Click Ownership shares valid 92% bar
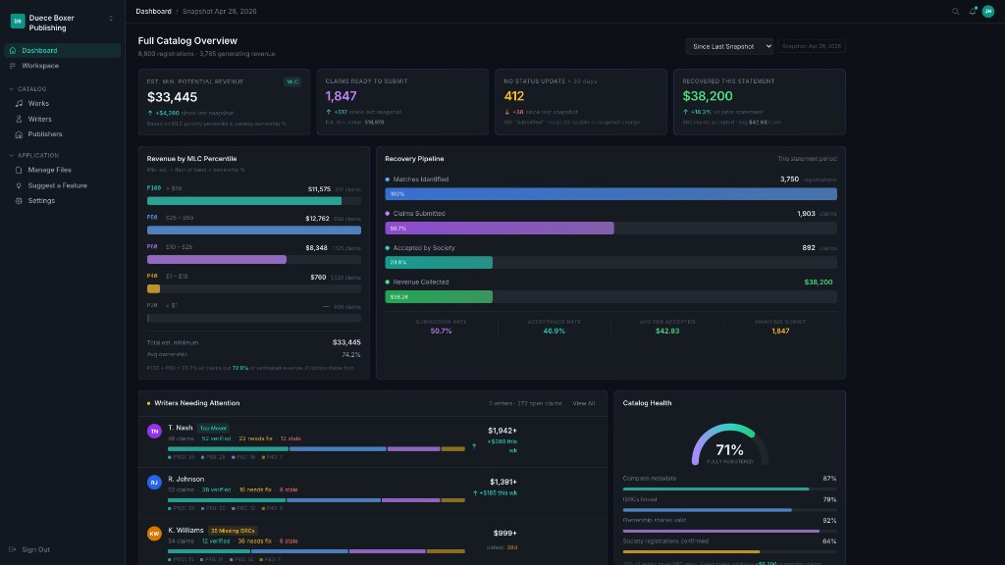This screenshot has width=1005, height=565. tap(729, 532)
